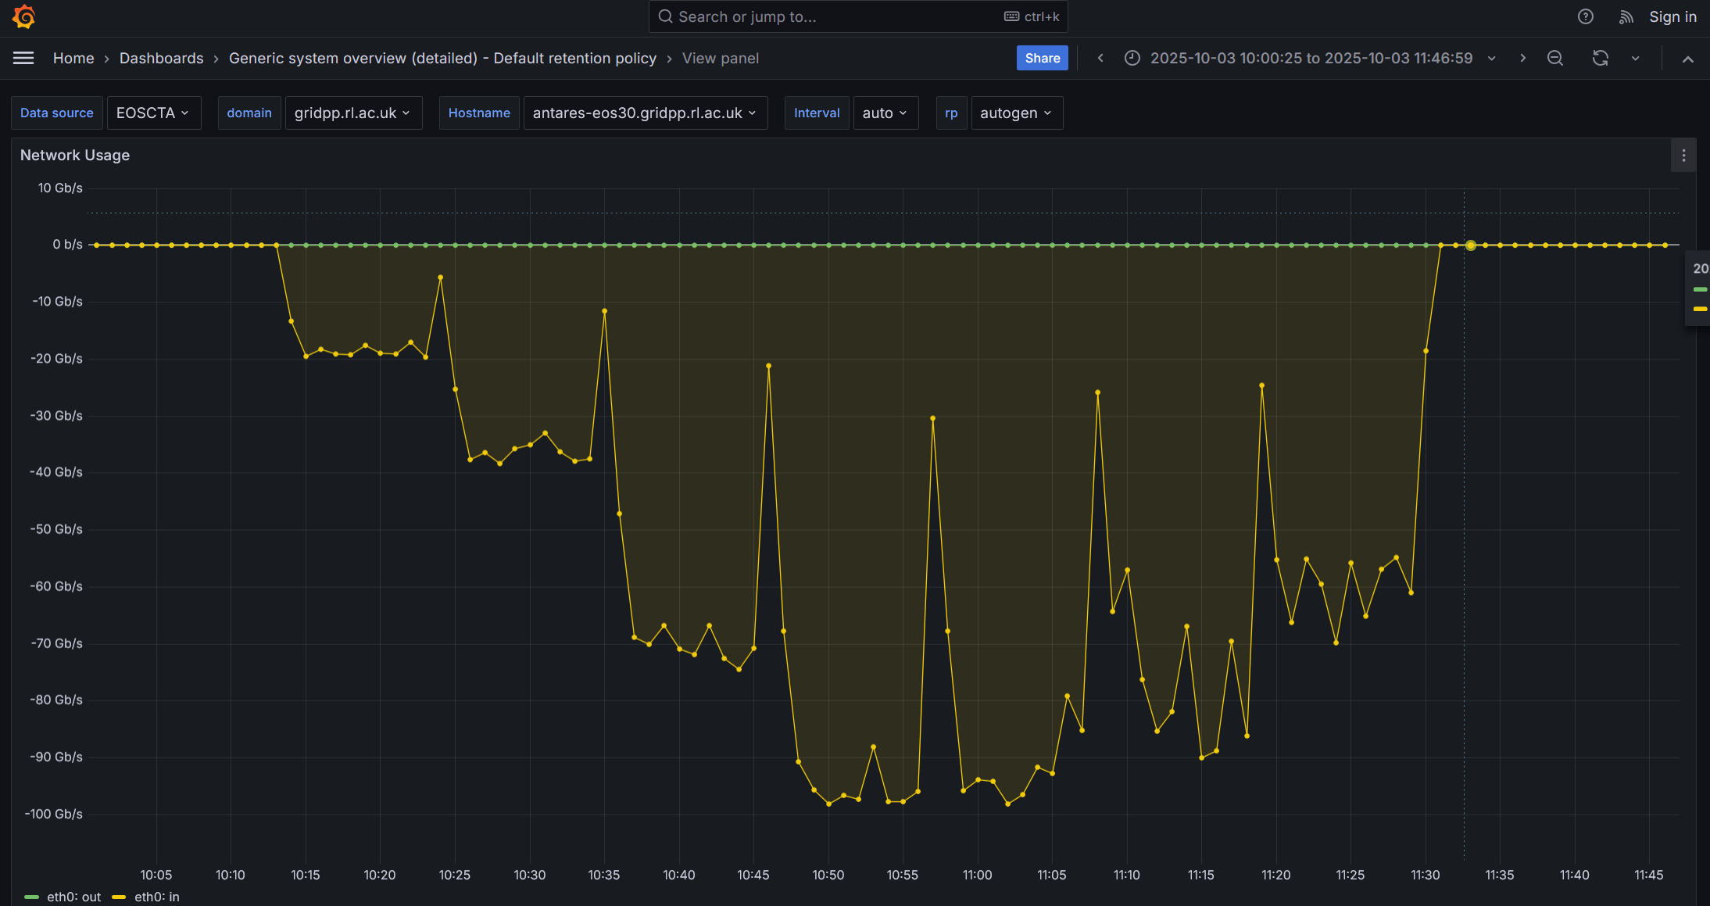Open the EOSCTA data source dropdown
The image size is (1710, 906).
(153, 113)
